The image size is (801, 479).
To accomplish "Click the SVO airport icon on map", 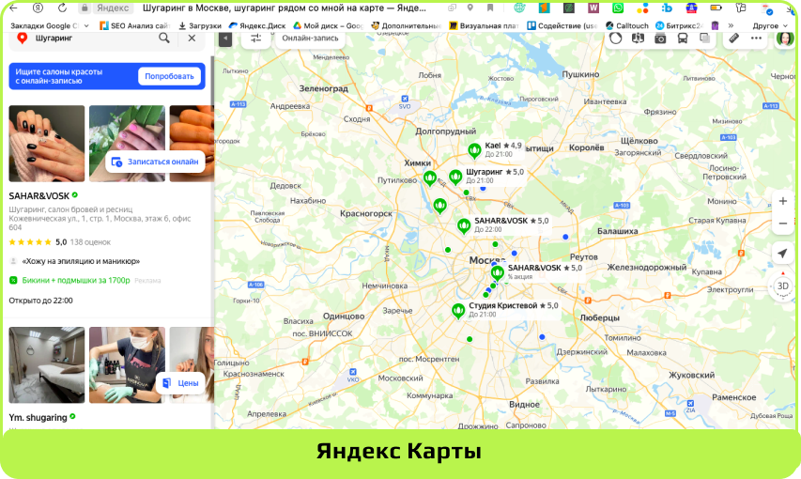I will pos(405,100).
